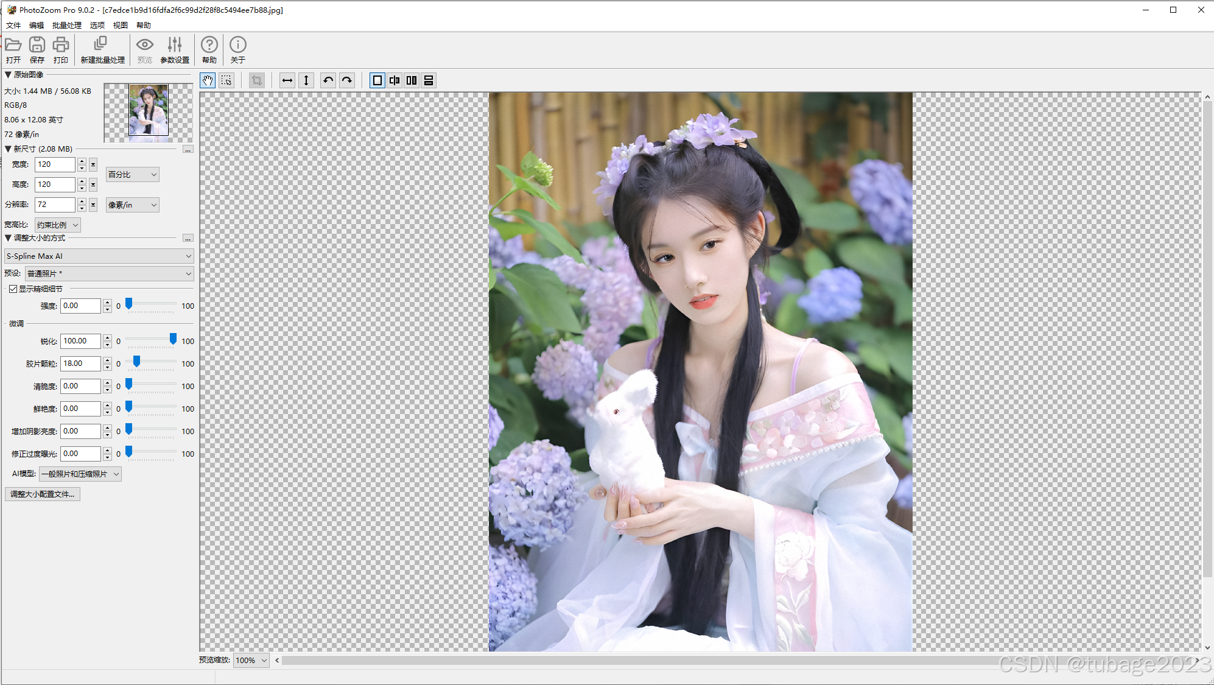Open parameter settings sliders icon
The height and width of the screenshot is (685, 1214).
175,44
